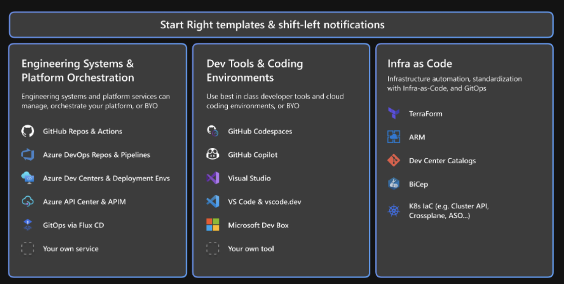Viewport: 564px width, 284px height.
Task: Click the Your own service label
Action: [x=71, y=248]
